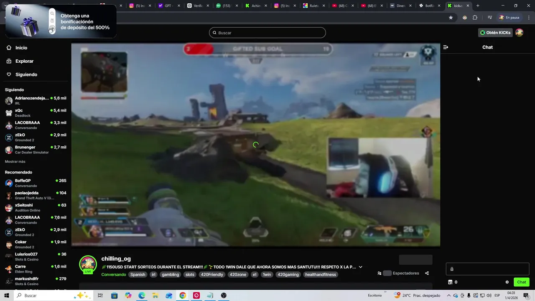Close the active kick.com tab
Image resolution: width=535 pixels, height=301 pixels.
[468, 6]
